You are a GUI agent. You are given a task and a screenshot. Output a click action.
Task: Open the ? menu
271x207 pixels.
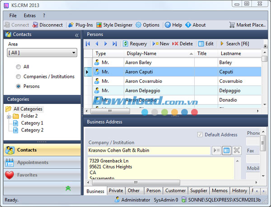44,15
